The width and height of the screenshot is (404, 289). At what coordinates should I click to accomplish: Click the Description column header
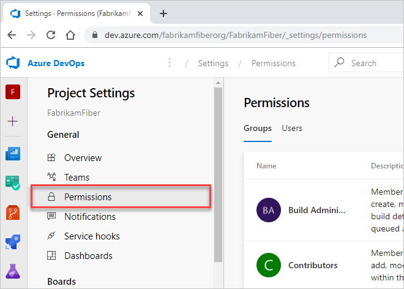[387, 165]
